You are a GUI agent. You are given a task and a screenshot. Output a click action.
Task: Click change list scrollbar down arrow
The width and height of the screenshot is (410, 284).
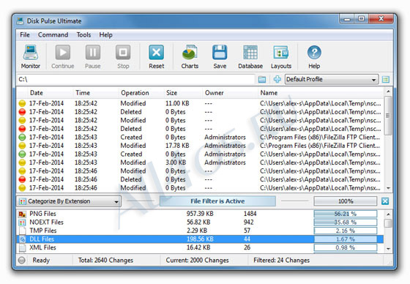[x=388, y=188]
